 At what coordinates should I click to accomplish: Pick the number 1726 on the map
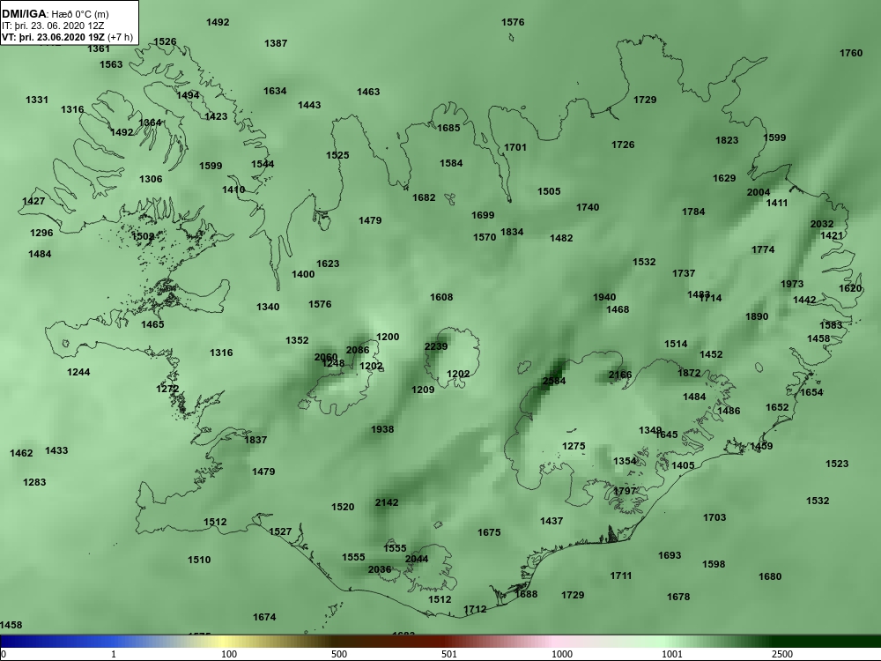coord(623,145)
